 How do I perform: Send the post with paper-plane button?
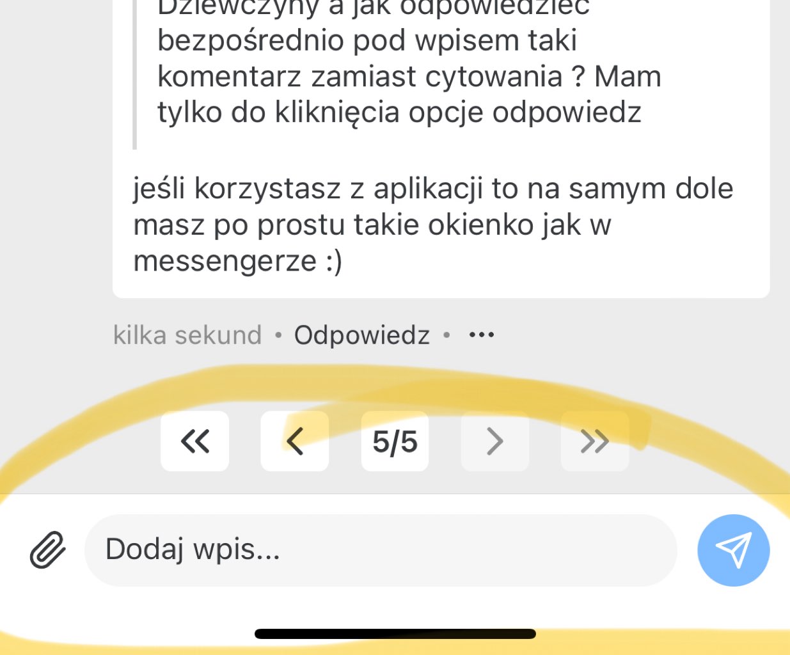pyautogui.click(x=733, y=550)
